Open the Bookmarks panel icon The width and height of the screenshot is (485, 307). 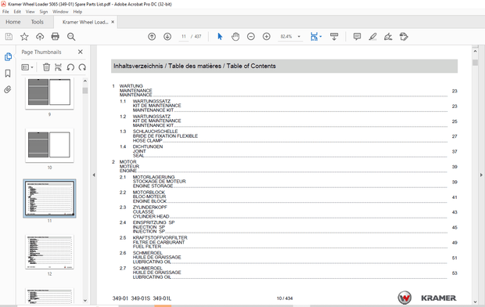pyautogui.click(x=8, y=74)
